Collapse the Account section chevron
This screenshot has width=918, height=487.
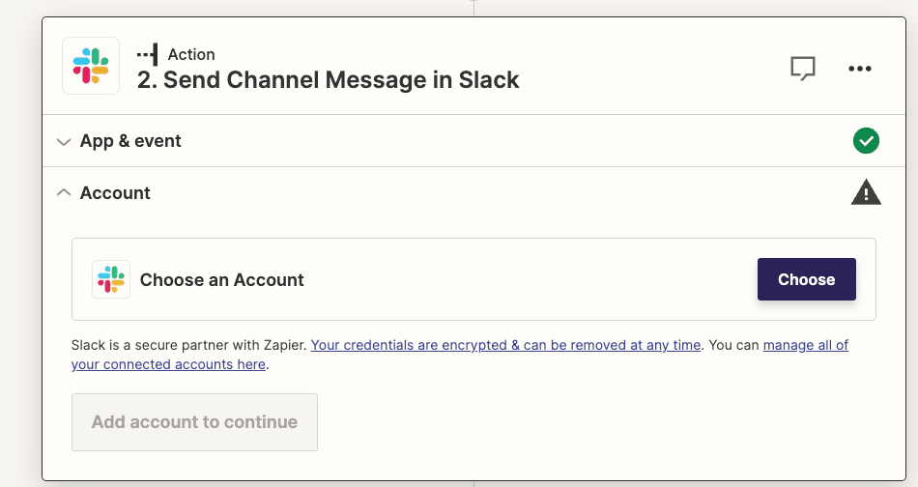pos(63,192)
